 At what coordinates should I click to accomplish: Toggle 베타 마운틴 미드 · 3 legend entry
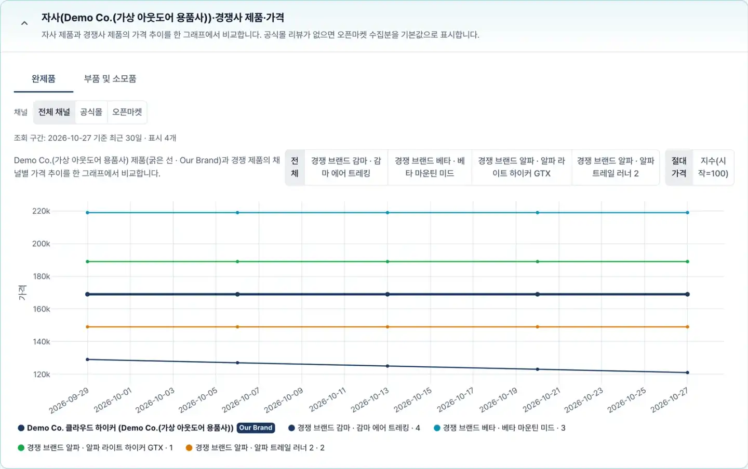click(500, 428)
